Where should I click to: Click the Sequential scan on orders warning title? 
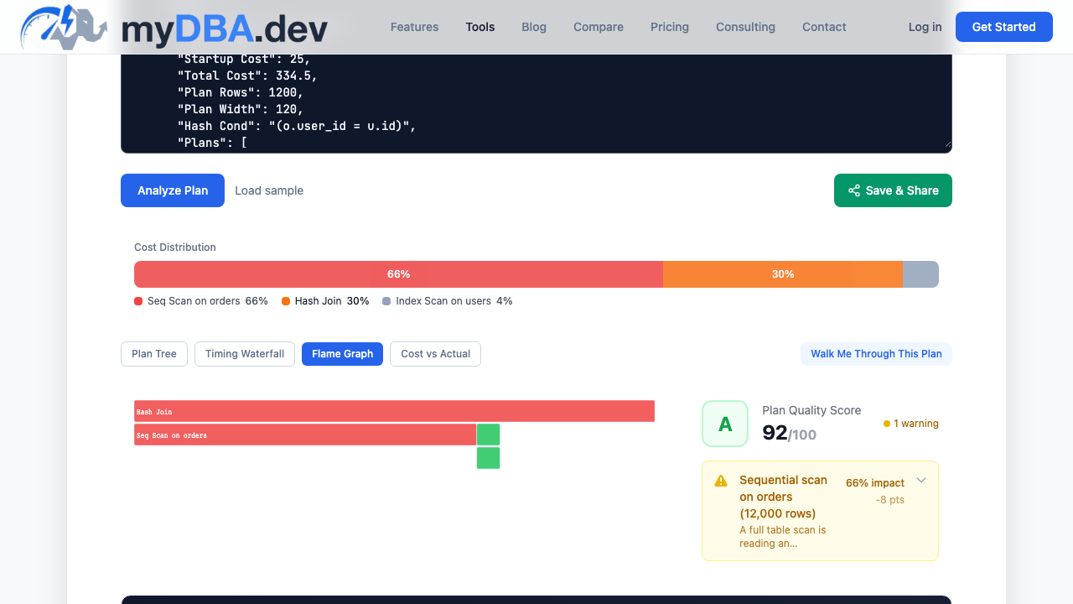[784, 497]
